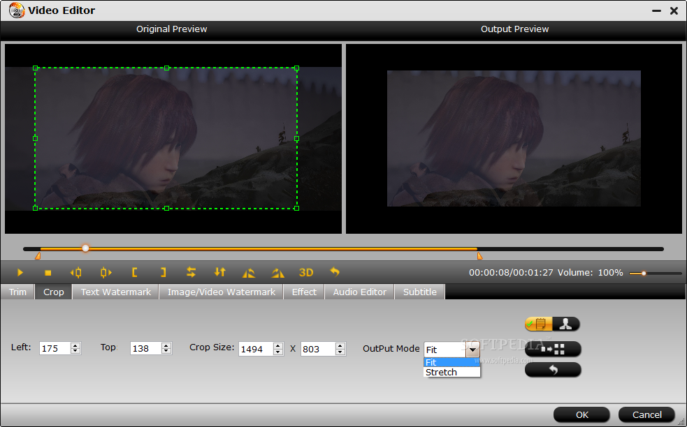Click the crop height field 803
Viewport: 687px width, 427px height.
(x=318, y=349)
